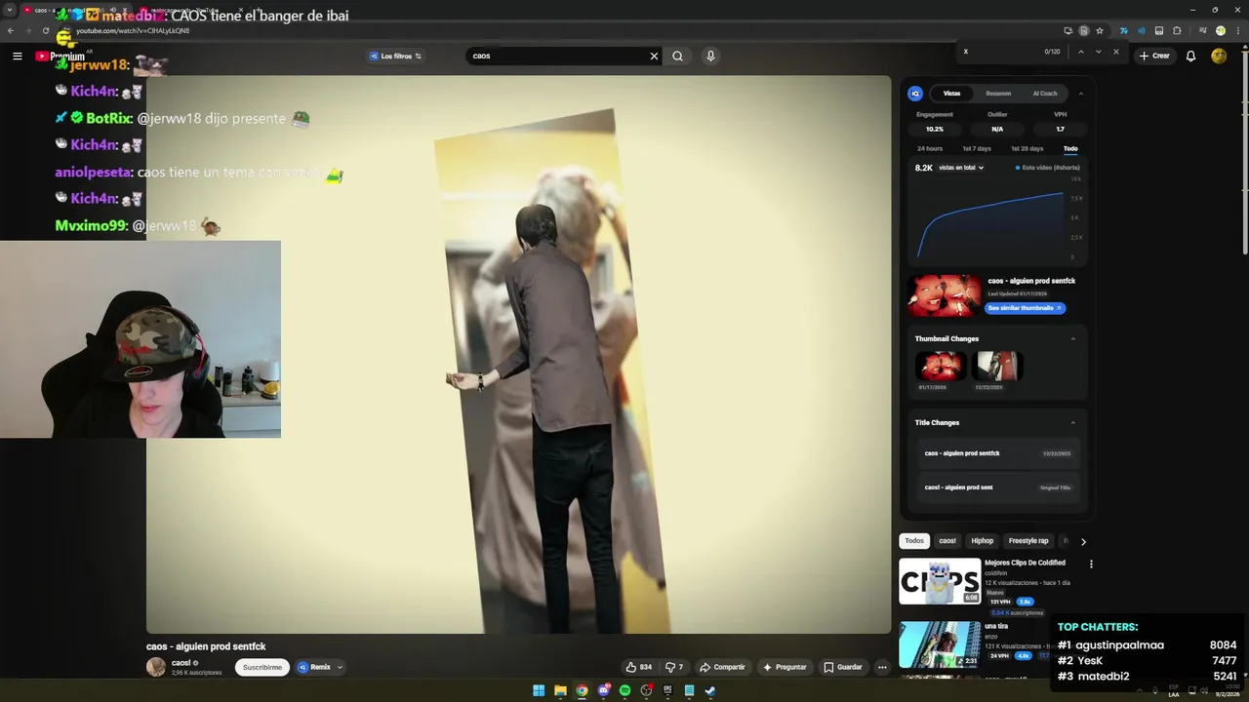Open options for 'Mejores Clips De Coldified'
The height and width of the screenshot is (702, 1249).
1091,564
